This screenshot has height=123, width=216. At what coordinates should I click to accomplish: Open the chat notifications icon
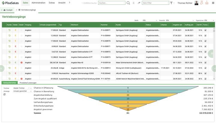point(202,3)
